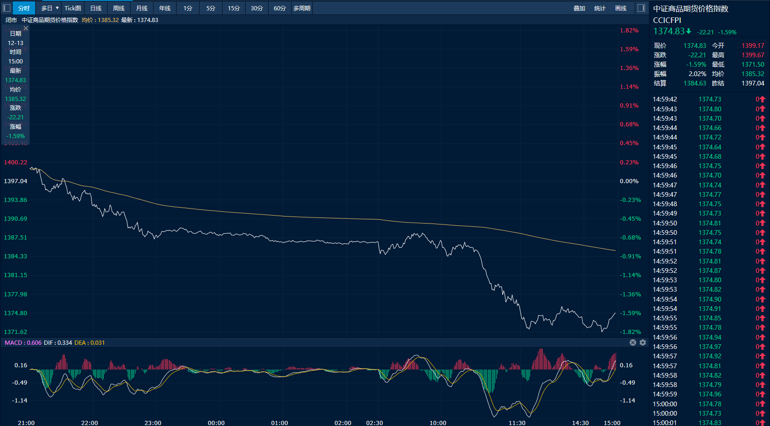Viewport: 770px width, 426px height.
Task: Select the 5分 five-minute period
Action: (211, 8)
